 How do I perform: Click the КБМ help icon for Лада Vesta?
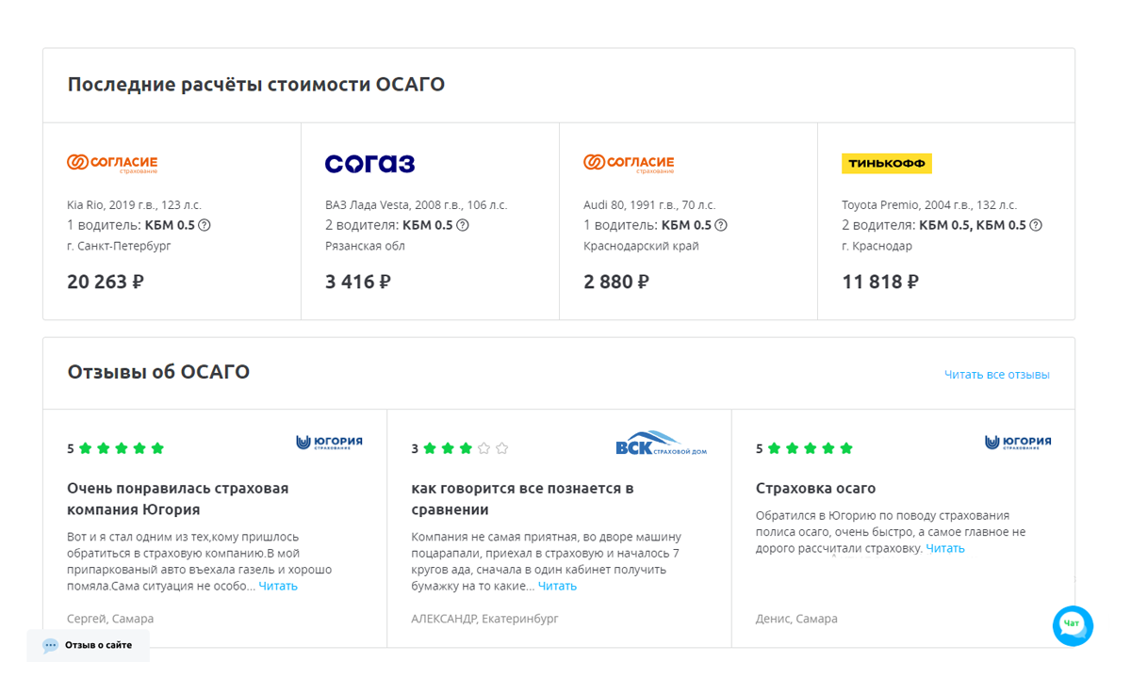click(x=463, y=225)
